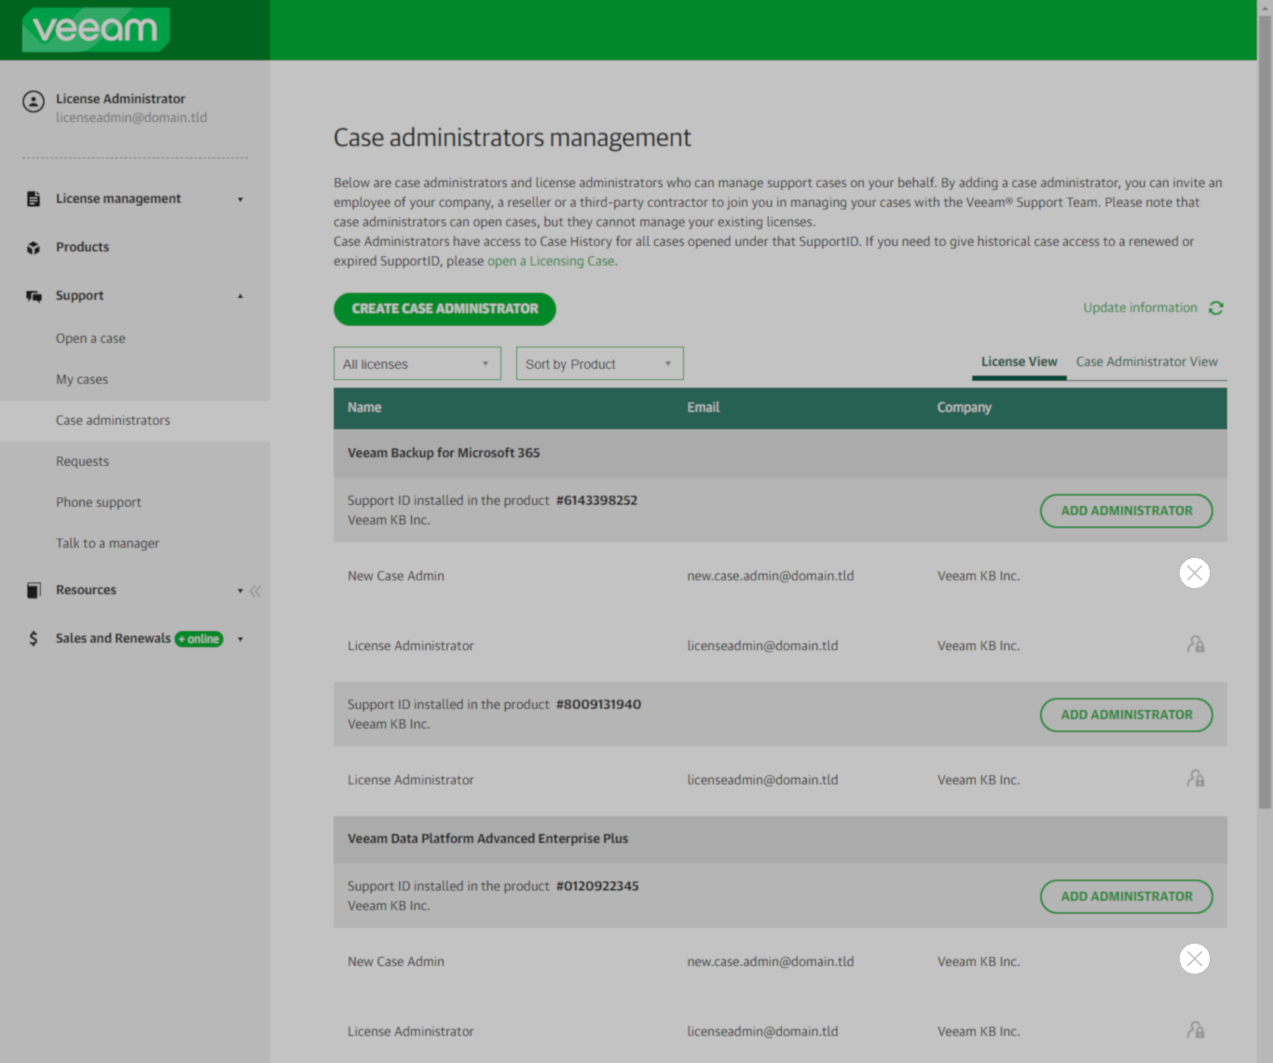Click the Products cube icon

tap(34, 248)
